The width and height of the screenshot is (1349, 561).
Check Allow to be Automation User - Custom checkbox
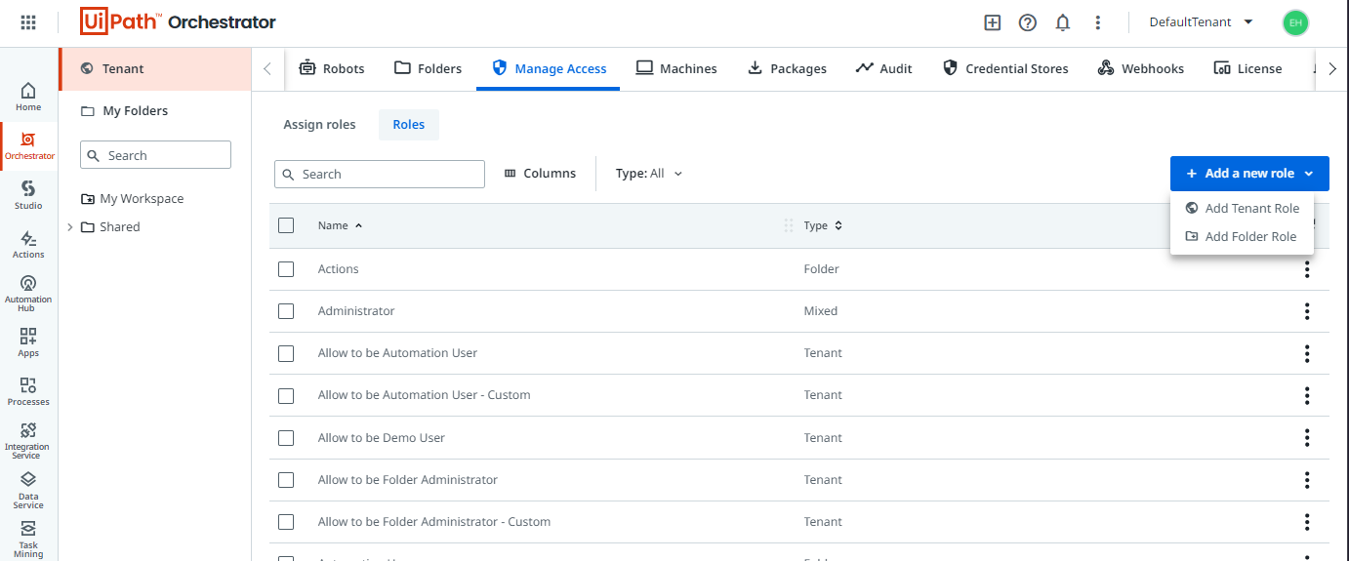click(x=286, y=395)
